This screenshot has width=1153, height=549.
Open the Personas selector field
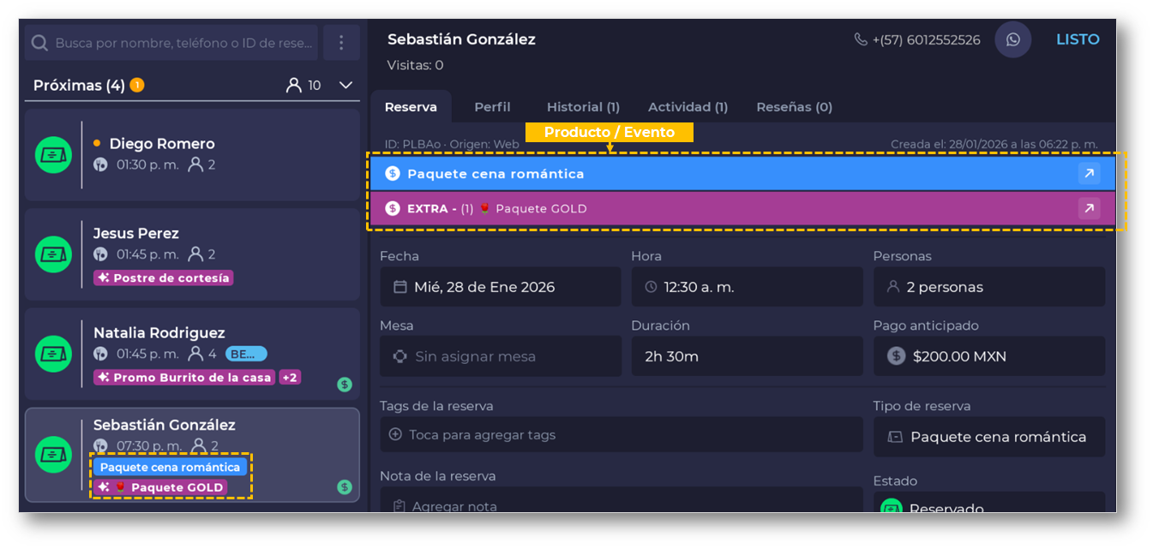989,287
